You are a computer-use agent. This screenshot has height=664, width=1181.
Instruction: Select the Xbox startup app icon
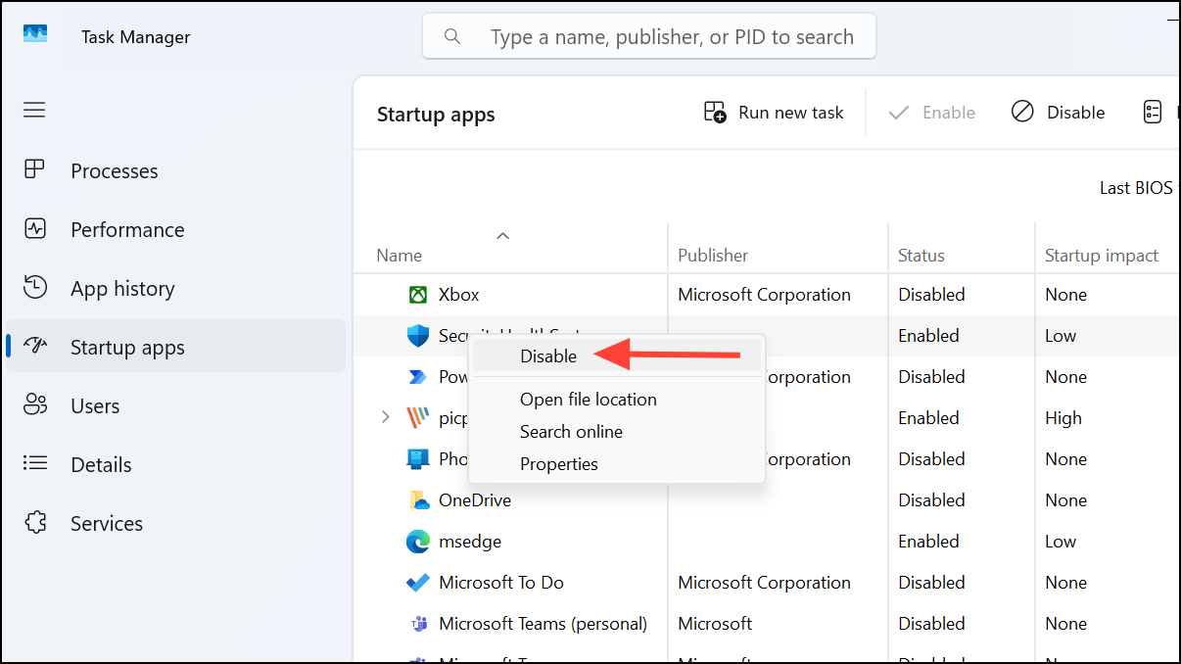(417, 294)
